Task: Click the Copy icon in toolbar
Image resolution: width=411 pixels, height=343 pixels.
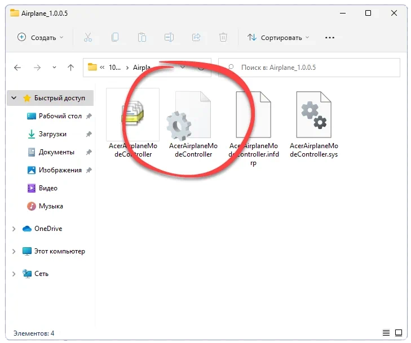Action: pos(115,37)
